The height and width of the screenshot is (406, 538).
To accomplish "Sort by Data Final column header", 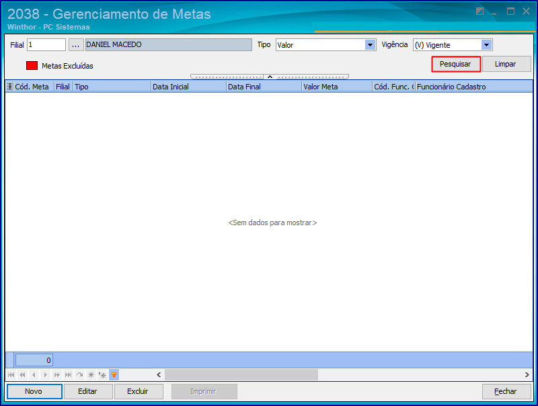I will click(264, 87).
